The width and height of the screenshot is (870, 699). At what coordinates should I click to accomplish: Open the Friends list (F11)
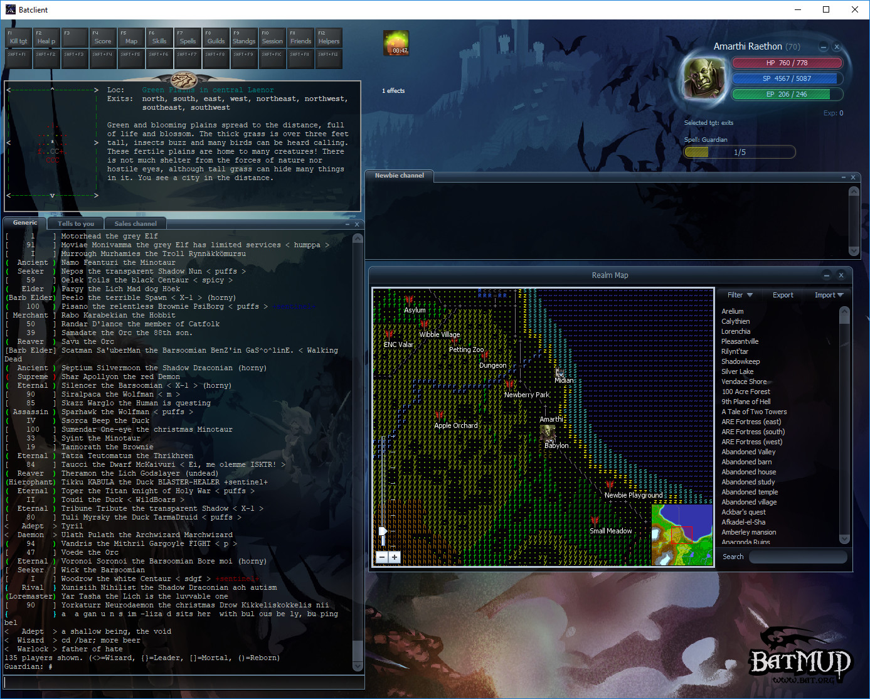300,38
